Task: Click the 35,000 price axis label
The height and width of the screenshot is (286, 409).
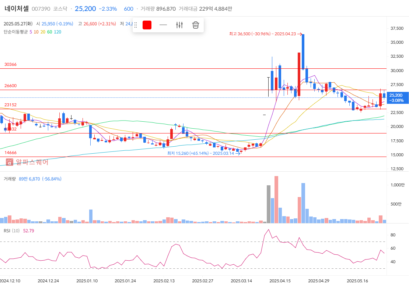Action: (x=397, y=42)
